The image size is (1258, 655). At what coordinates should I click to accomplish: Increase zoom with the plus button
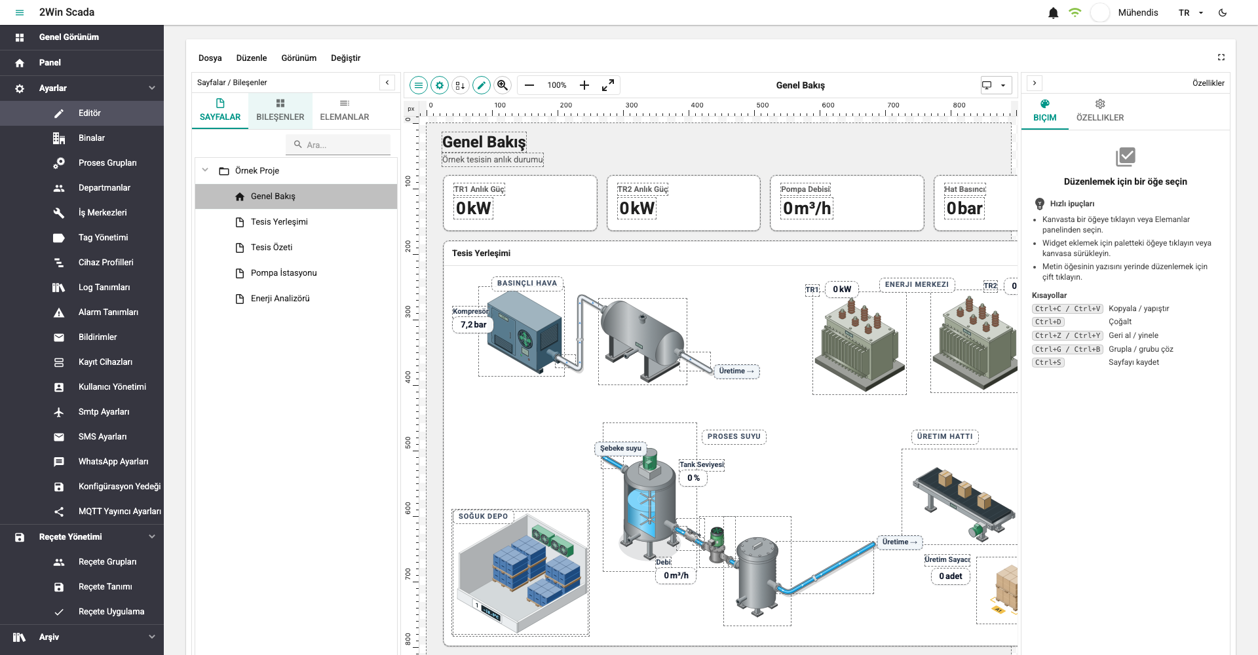584,85
